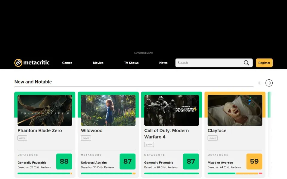This screenshot has height=179, width=287.
Task: Click "Universal Acclaim" label
Action: coord(94,163)
